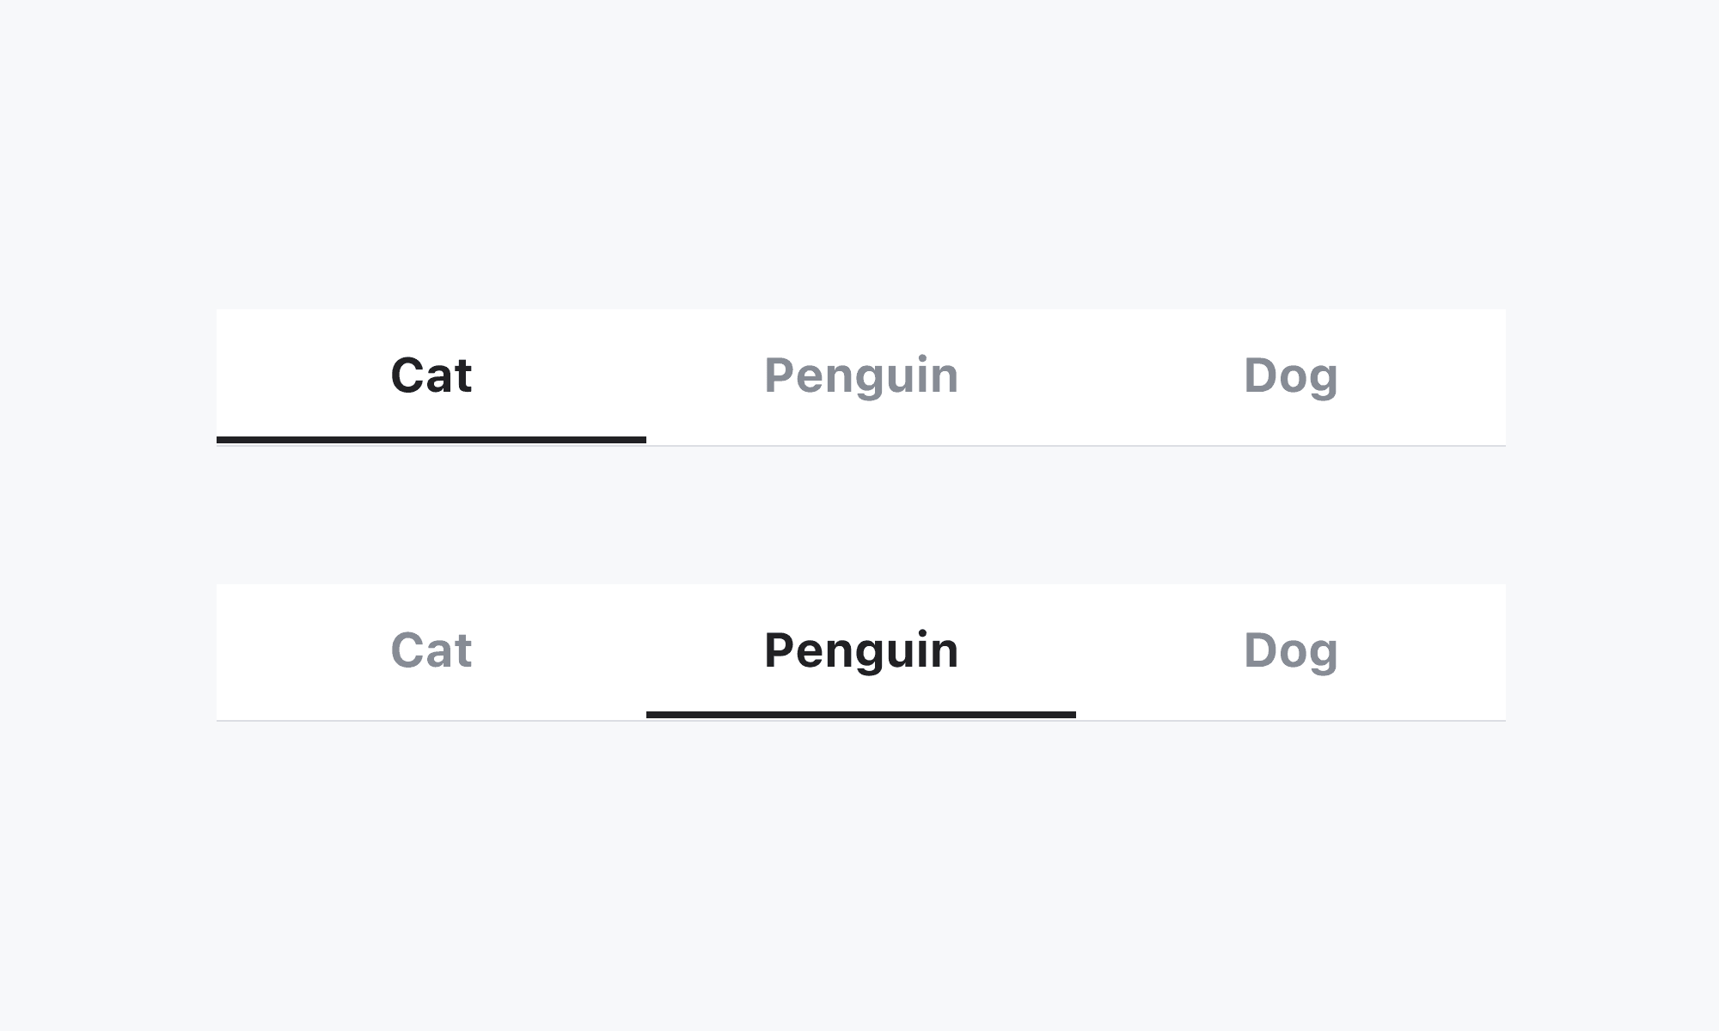The image size is (1719, 1031).
Task: Click the dark underline beneath the lower Penguin tab
Action: (x=860, y=715)
